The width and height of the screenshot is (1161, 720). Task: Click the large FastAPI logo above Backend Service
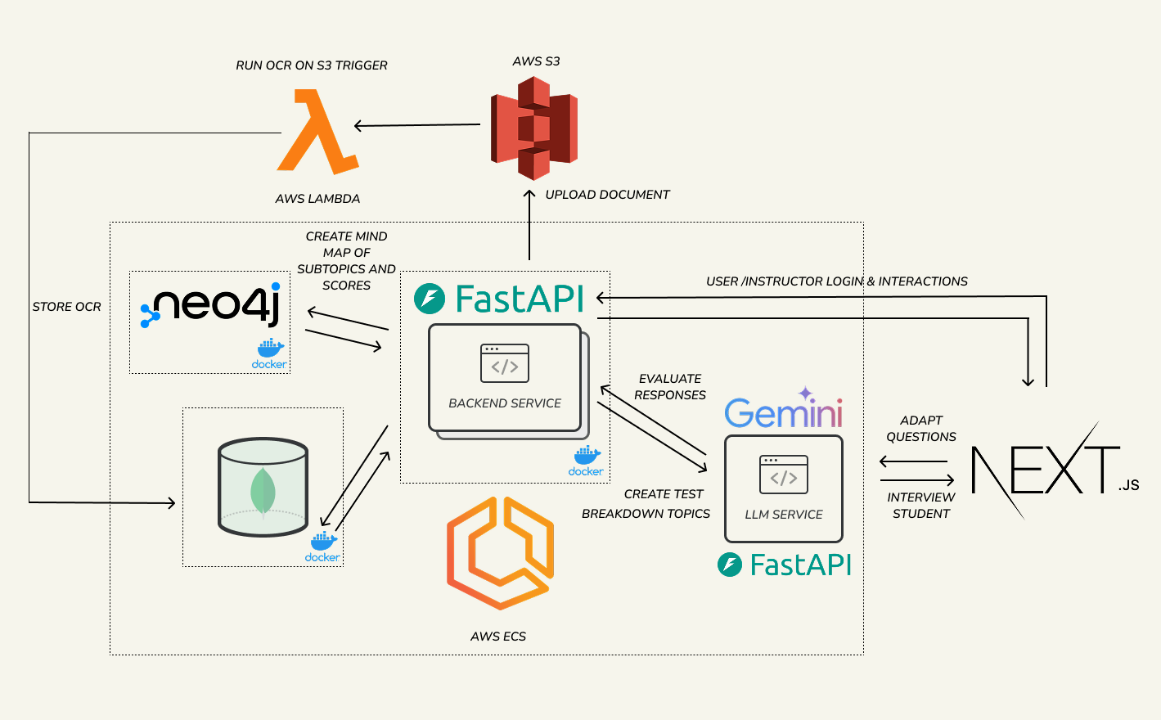point(499,299)
